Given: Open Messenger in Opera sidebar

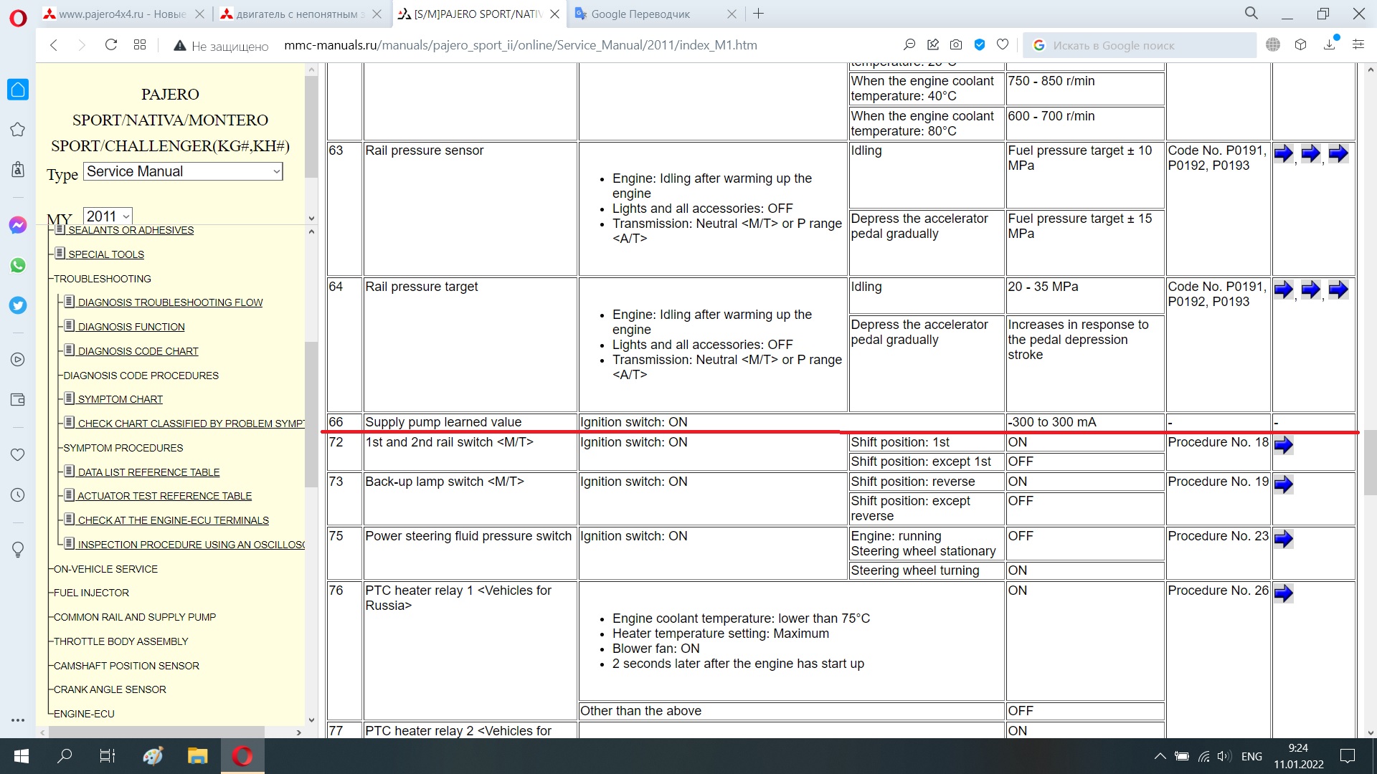Looking at the screenshot, I should tap(18, 225).
